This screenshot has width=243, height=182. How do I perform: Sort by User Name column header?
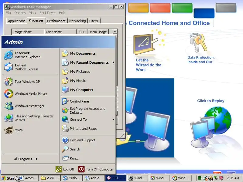pos(60,32)
